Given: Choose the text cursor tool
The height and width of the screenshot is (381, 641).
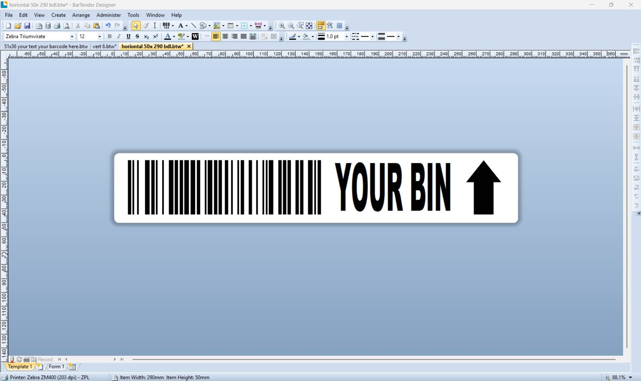Looking at the screenshot, I should point(155,26).
